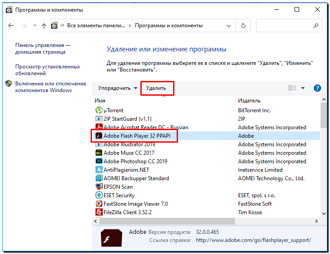Select FastStone Soft publisher cell
This screenshot has height=254, width=330.
click(x=255, y=203)
